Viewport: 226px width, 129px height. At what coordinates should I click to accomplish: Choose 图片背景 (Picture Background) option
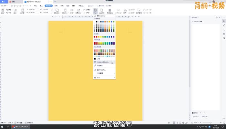101,70
